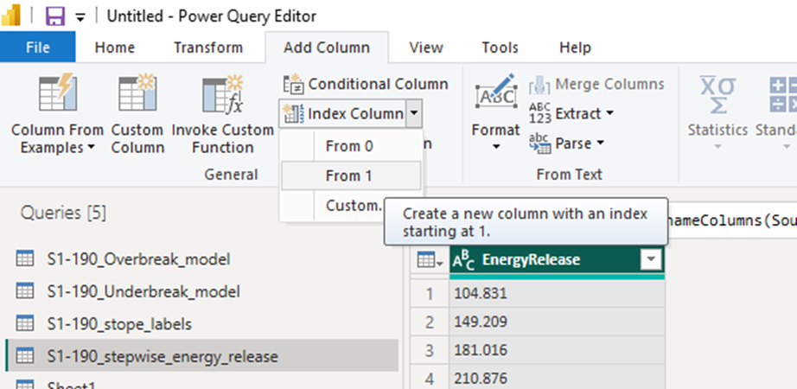Click the Format text icon
The image size is (797, 389).
tap(495, 92)
